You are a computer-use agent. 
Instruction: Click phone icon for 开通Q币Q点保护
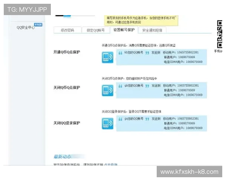(108, 57)
